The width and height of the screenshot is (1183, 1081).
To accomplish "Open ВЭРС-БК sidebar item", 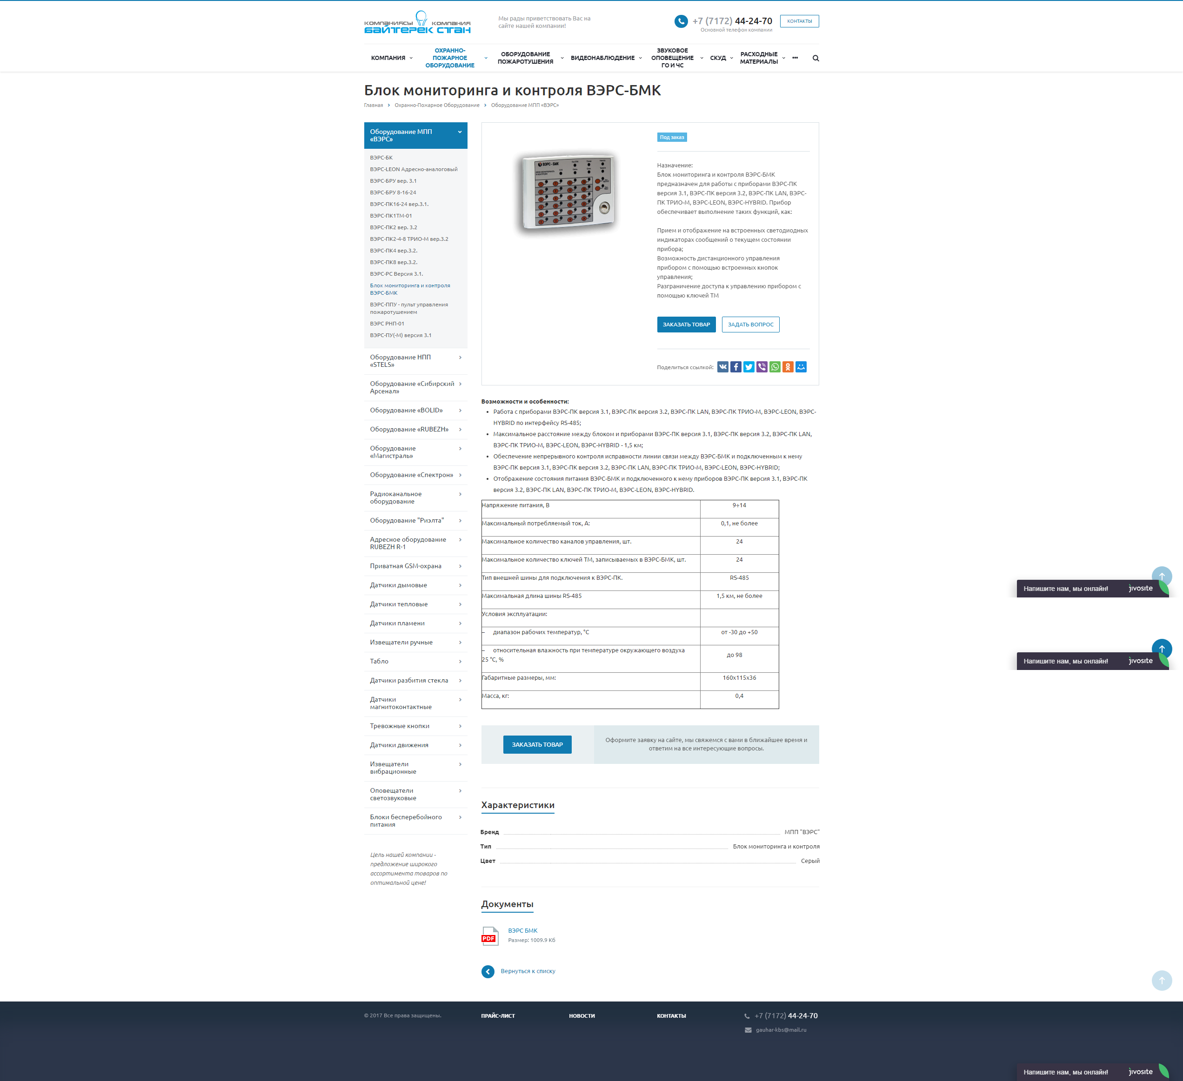I will pos(381,158).
